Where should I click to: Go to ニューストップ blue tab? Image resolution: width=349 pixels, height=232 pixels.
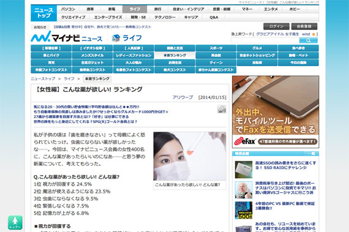pos(43,13)
